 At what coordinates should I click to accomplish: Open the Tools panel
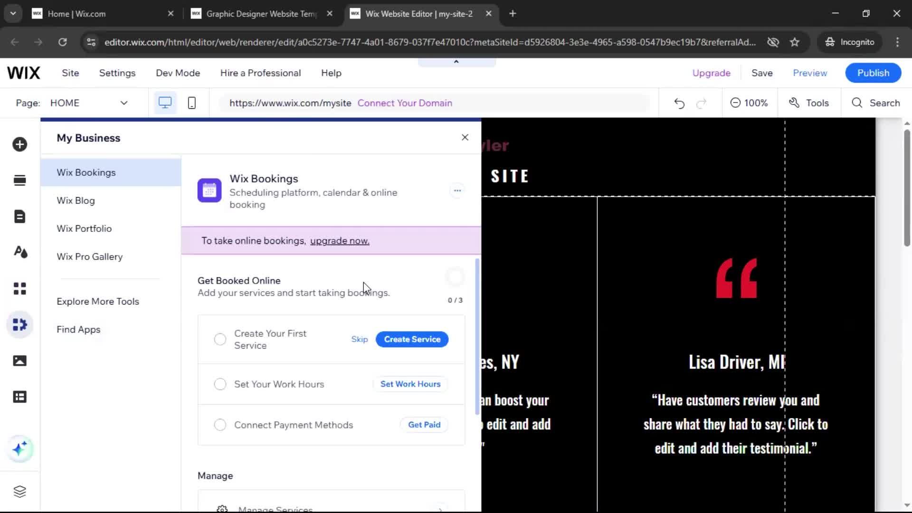click(809, 103)
